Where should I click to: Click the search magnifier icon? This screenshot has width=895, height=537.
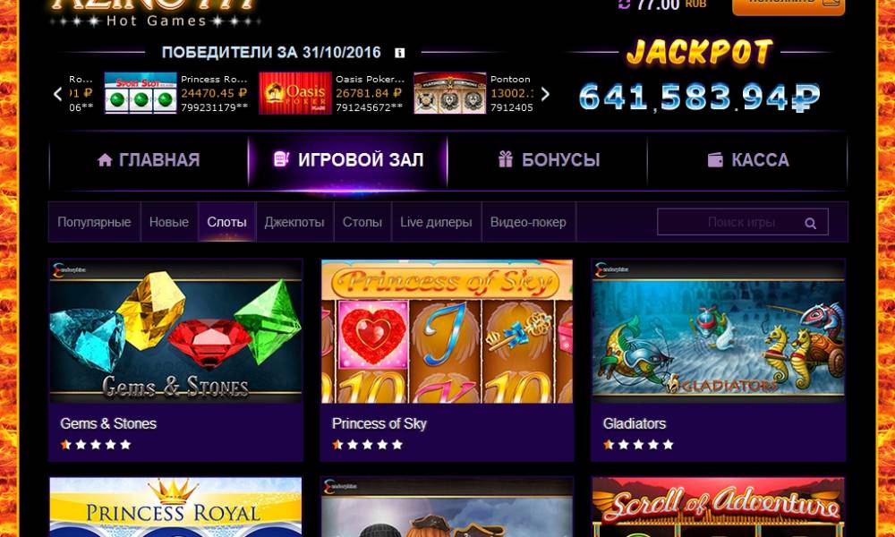click(x=811, y=223)
